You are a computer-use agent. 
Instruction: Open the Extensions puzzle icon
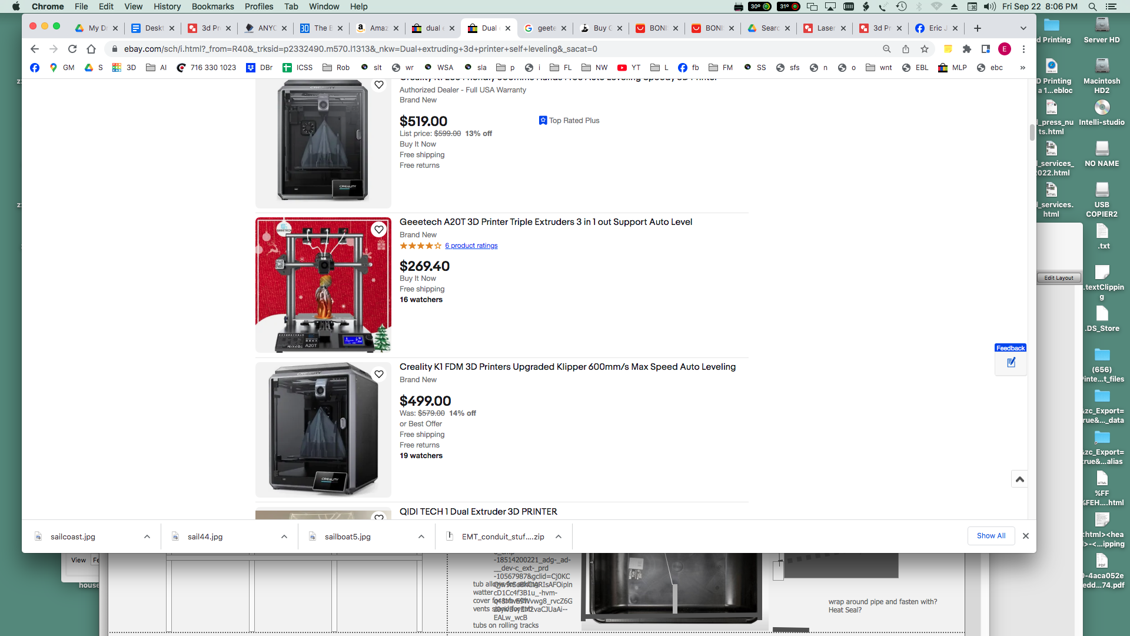tap(967, 49)
